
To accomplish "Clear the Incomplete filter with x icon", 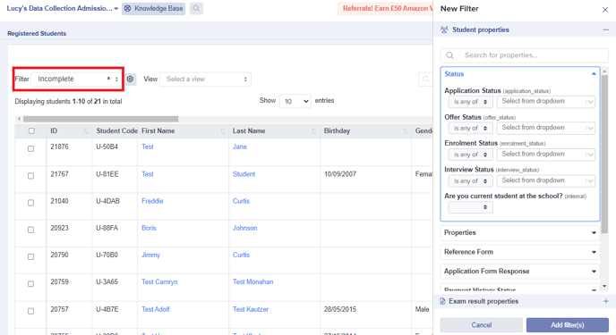I will [108, 79].
